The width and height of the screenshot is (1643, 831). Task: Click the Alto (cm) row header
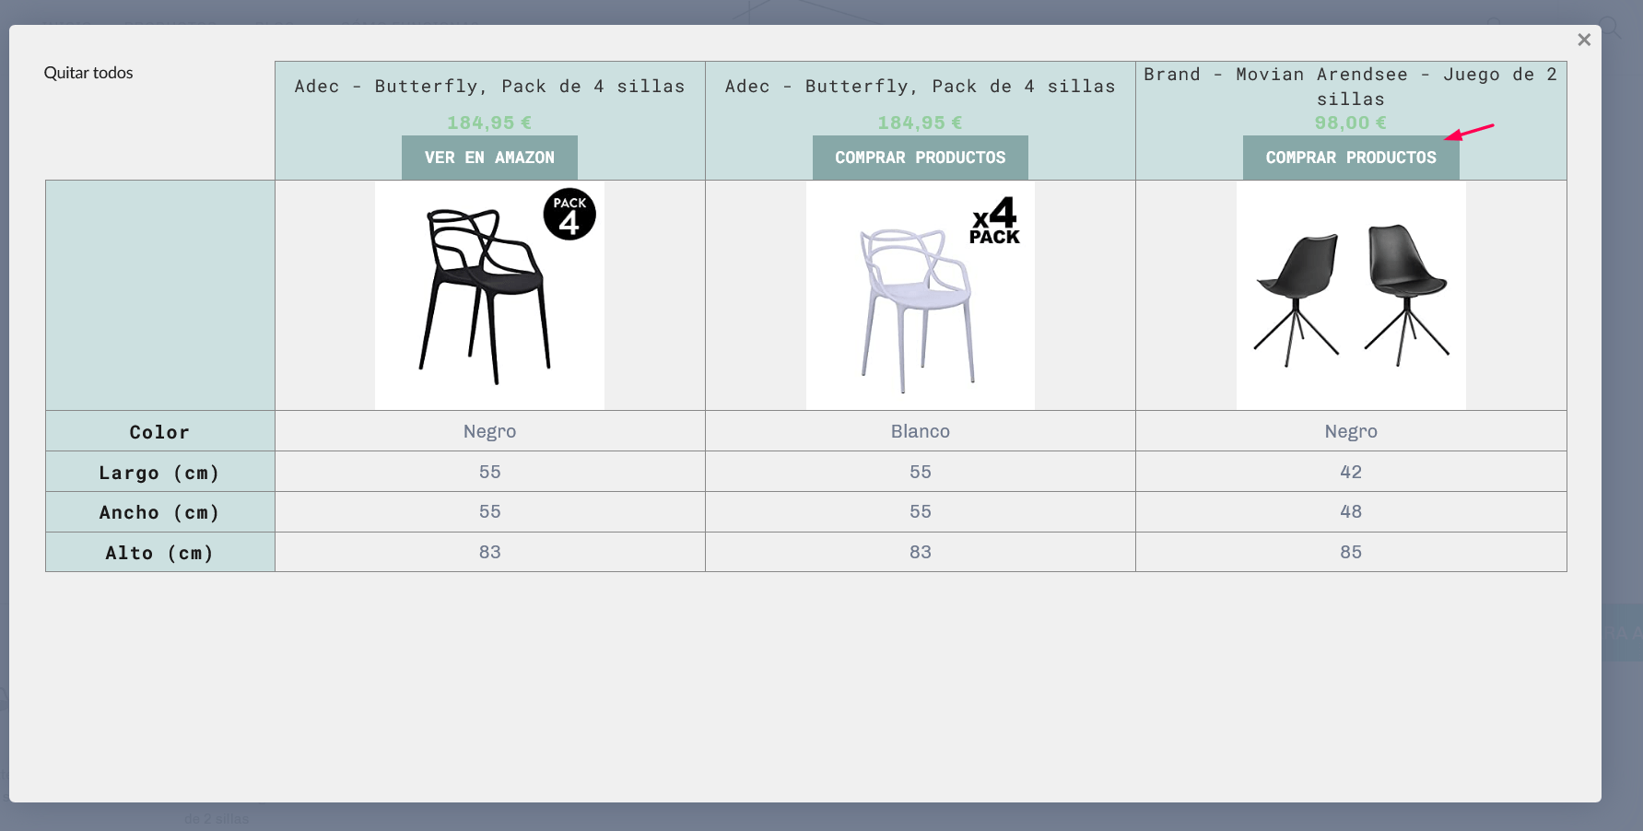159,553
